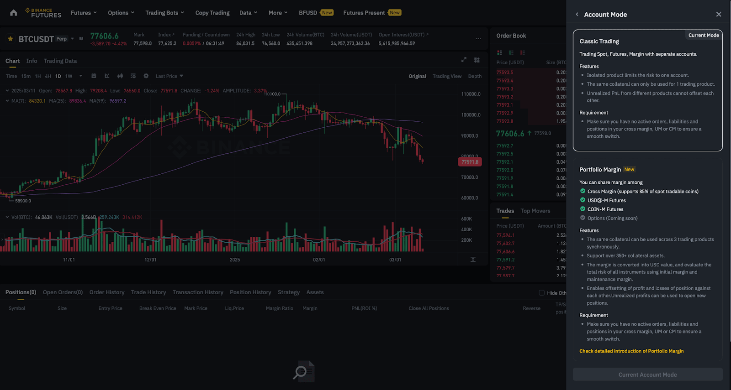Image resolution: width=731 pixels, height=390 pixels.
Task: Click the Index price external link arrow
Action: click(173, 34)
